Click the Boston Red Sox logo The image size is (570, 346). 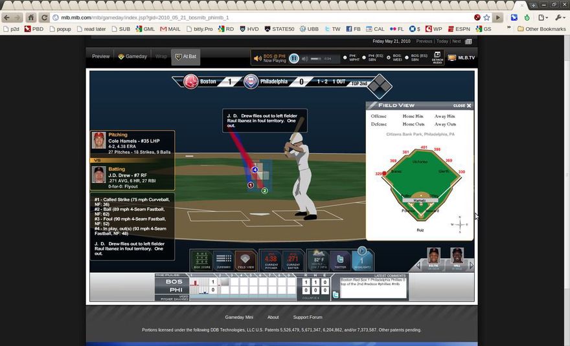tap(190, 81)
